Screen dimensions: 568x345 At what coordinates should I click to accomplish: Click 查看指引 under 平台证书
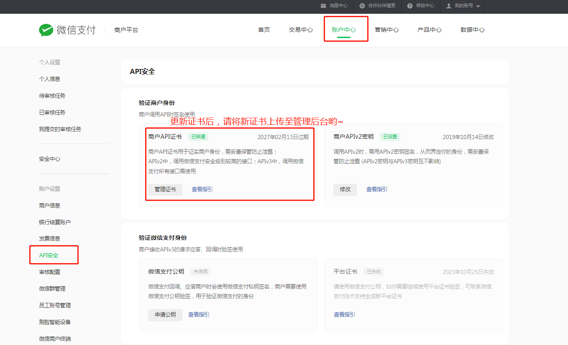click(344, 315)
